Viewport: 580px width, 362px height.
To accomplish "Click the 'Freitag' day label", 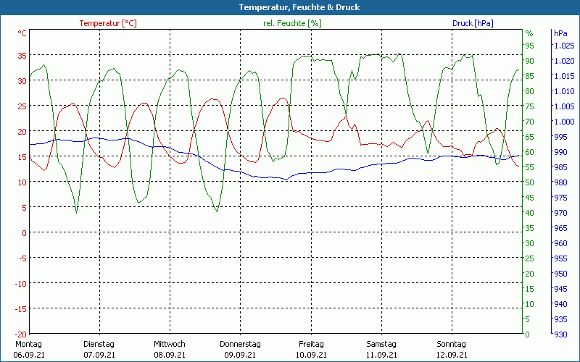I will [x=311, y=345].
